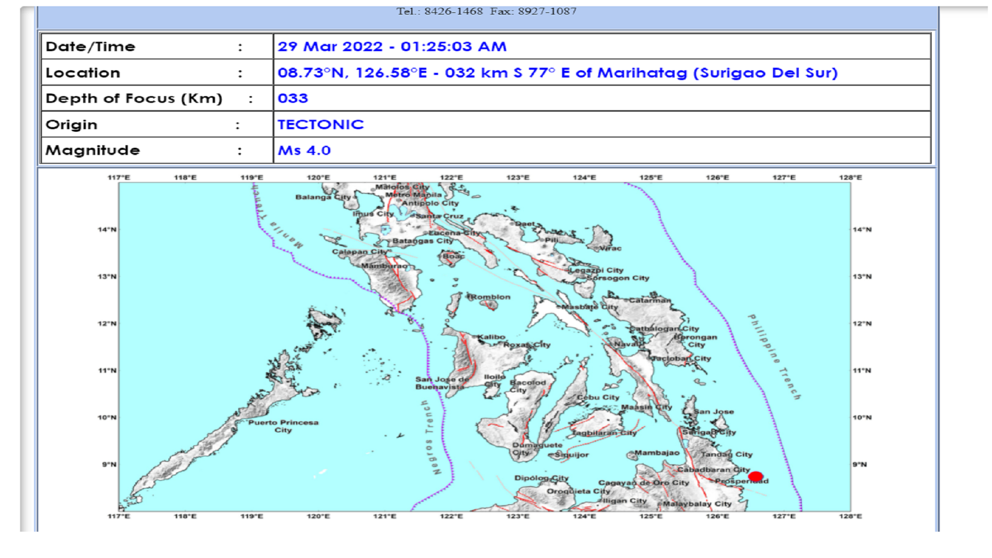Select magnitude value Ms 4.0
Viewport: 992px width, 558px height.
304,150
